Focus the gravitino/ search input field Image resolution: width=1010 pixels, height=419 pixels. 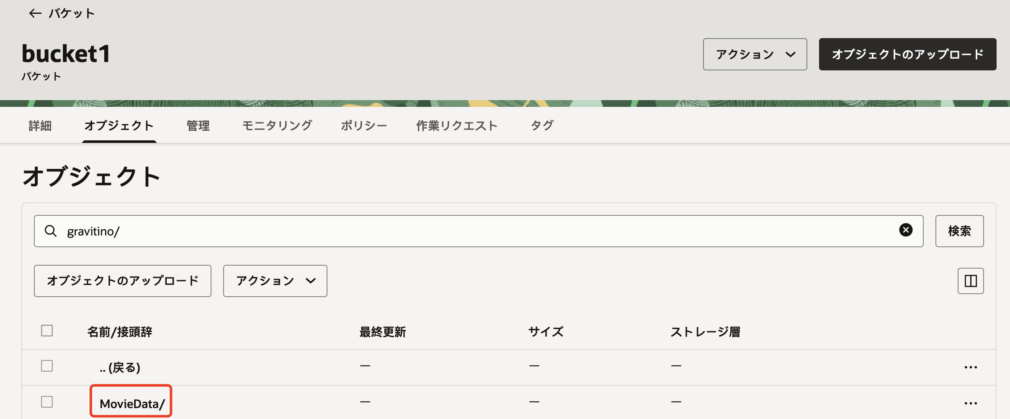pyautogui.click(x=479, y=231)
